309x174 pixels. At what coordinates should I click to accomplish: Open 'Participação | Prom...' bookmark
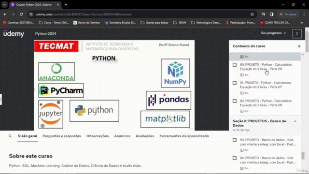point(240,23)
